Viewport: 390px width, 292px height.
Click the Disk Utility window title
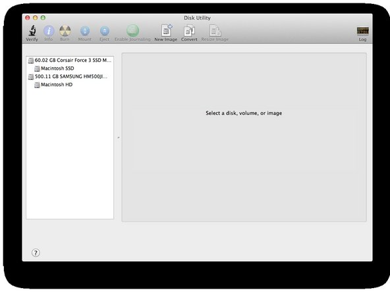pos(197,18)
